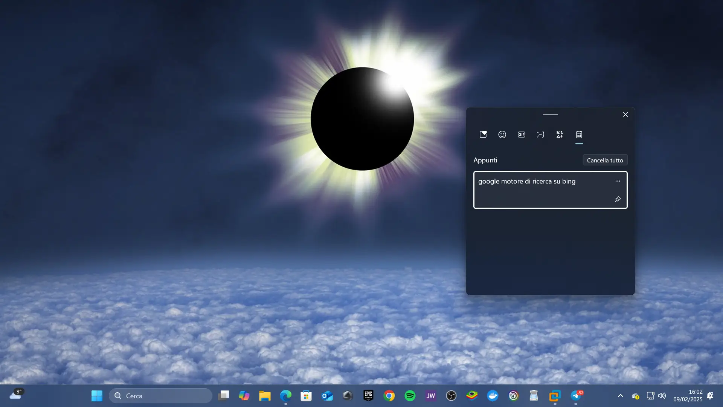Select the Clipboard history tab

[579, 135]
